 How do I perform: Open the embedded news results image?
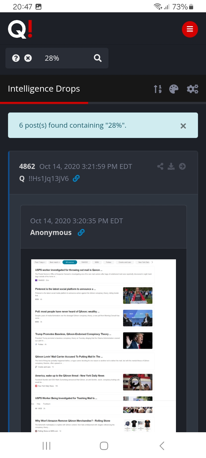click(104, 346)
